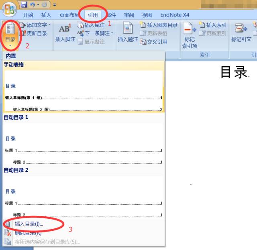
Task: Click 插入目录(I)... menu entry
Action: coord(84,224)
